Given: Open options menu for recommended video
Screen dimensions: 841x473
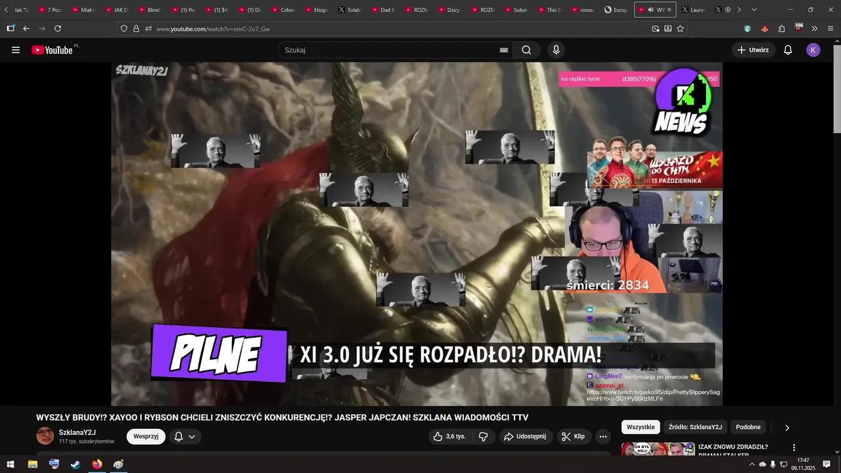Looking at the screenshot, I should click(794, 447).
